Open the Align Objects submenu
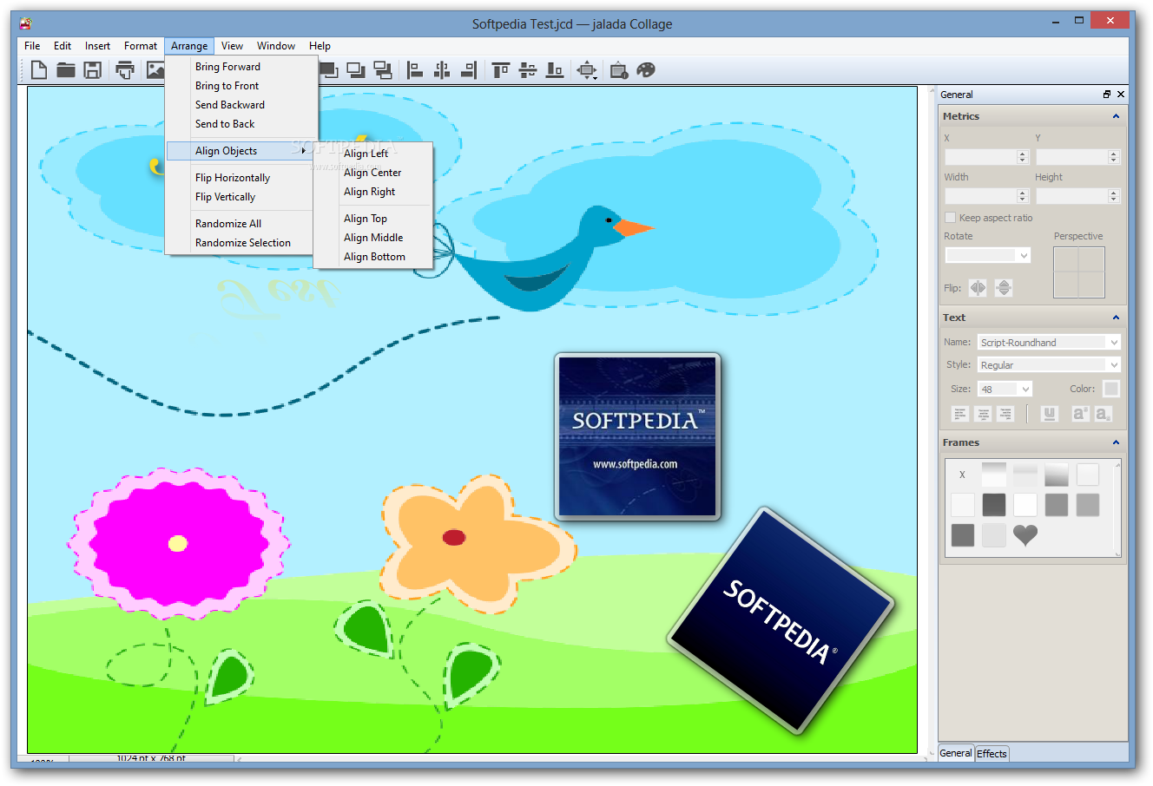1153x786 pixels. point(240,151)
